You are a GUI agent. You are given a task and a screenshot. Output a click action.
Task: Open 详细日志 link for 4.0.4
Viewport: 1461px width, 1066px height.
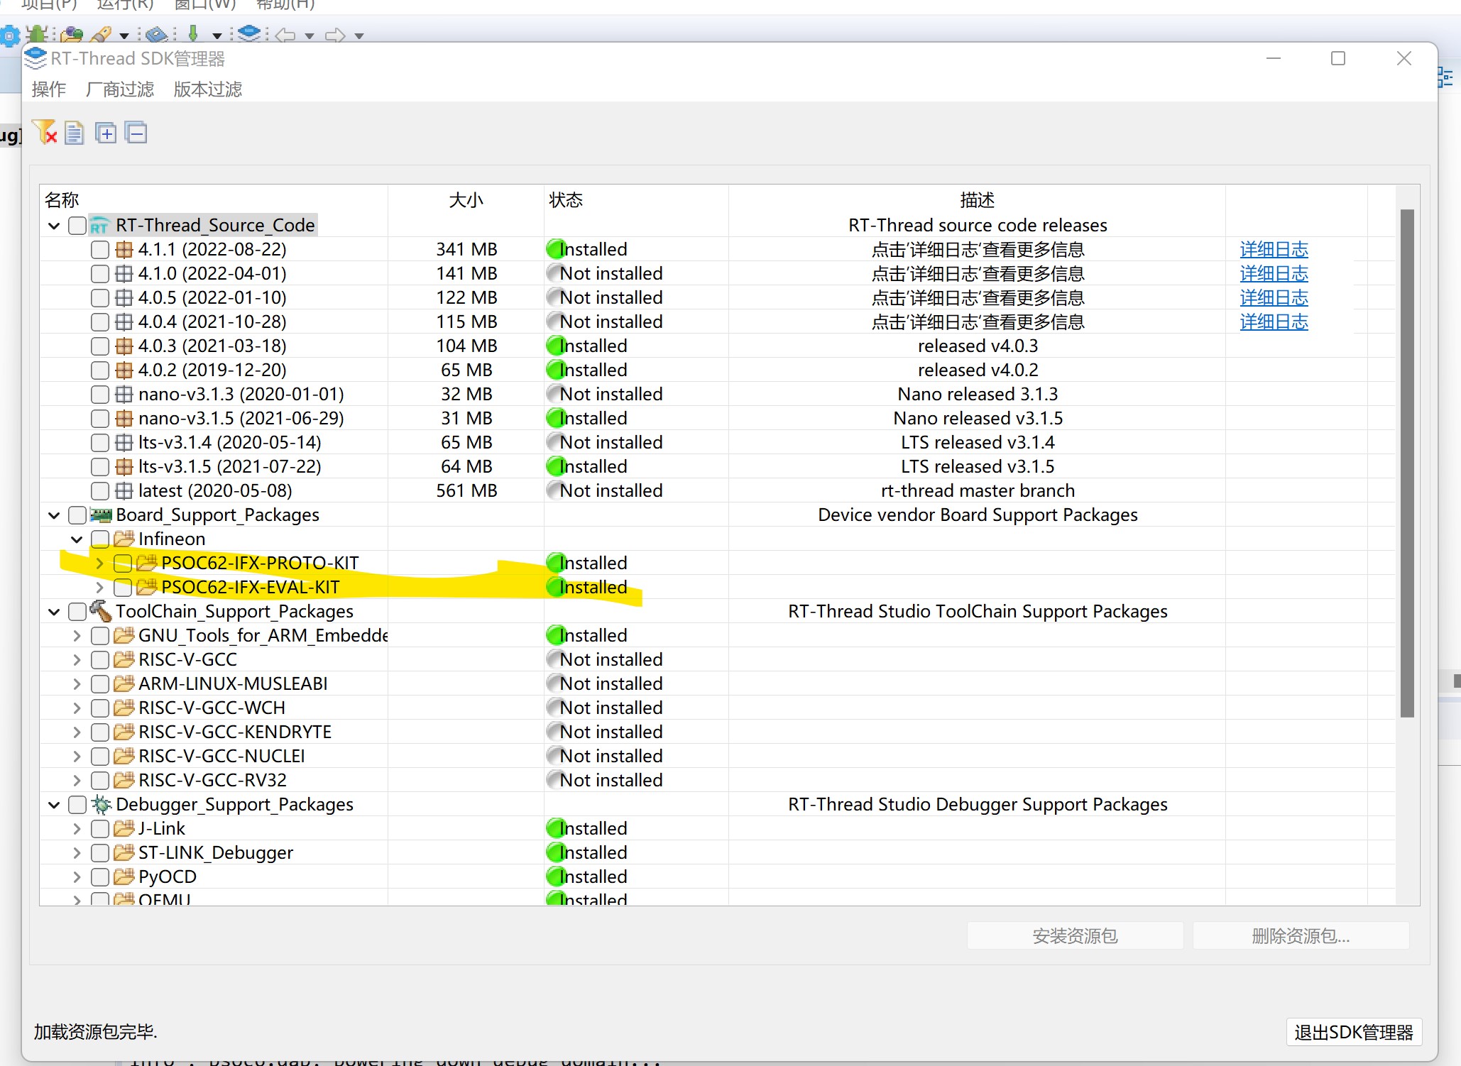tap(1274, 322)
